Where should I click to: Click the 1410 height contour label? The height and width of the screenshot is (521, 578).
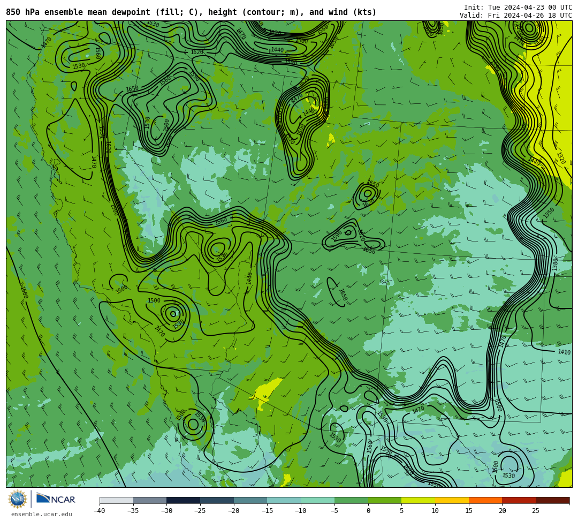pyautogui.click(x=564, y=352)
